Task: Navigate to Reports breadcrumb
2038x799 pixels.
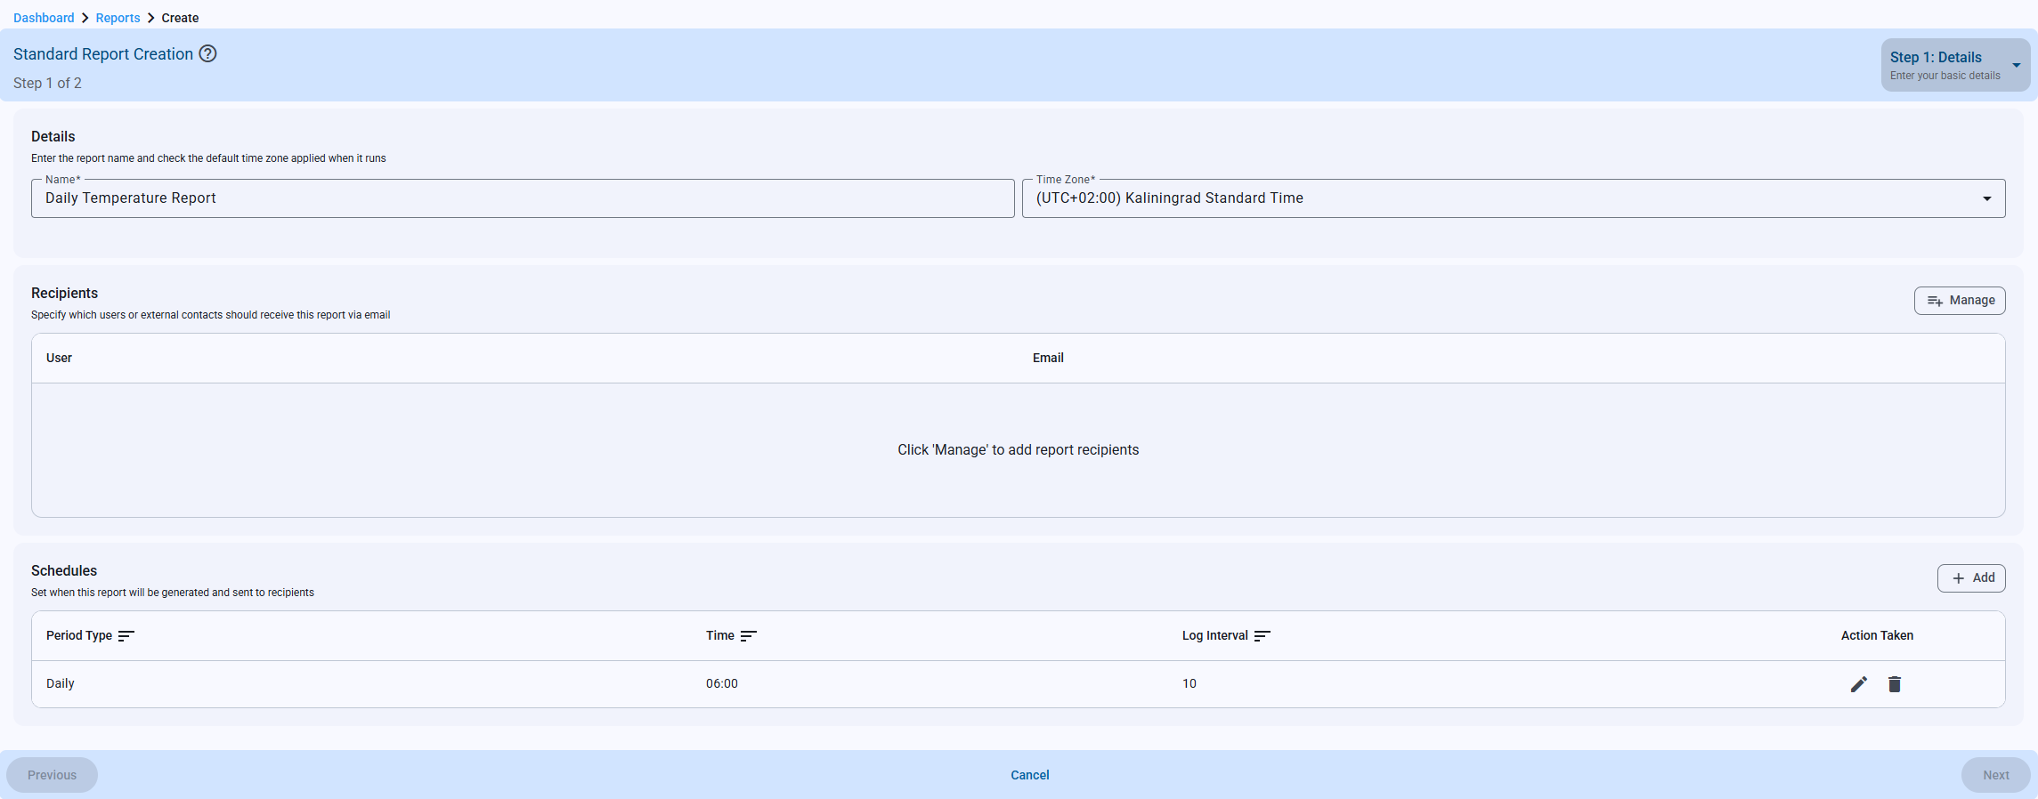Action: 118,18
